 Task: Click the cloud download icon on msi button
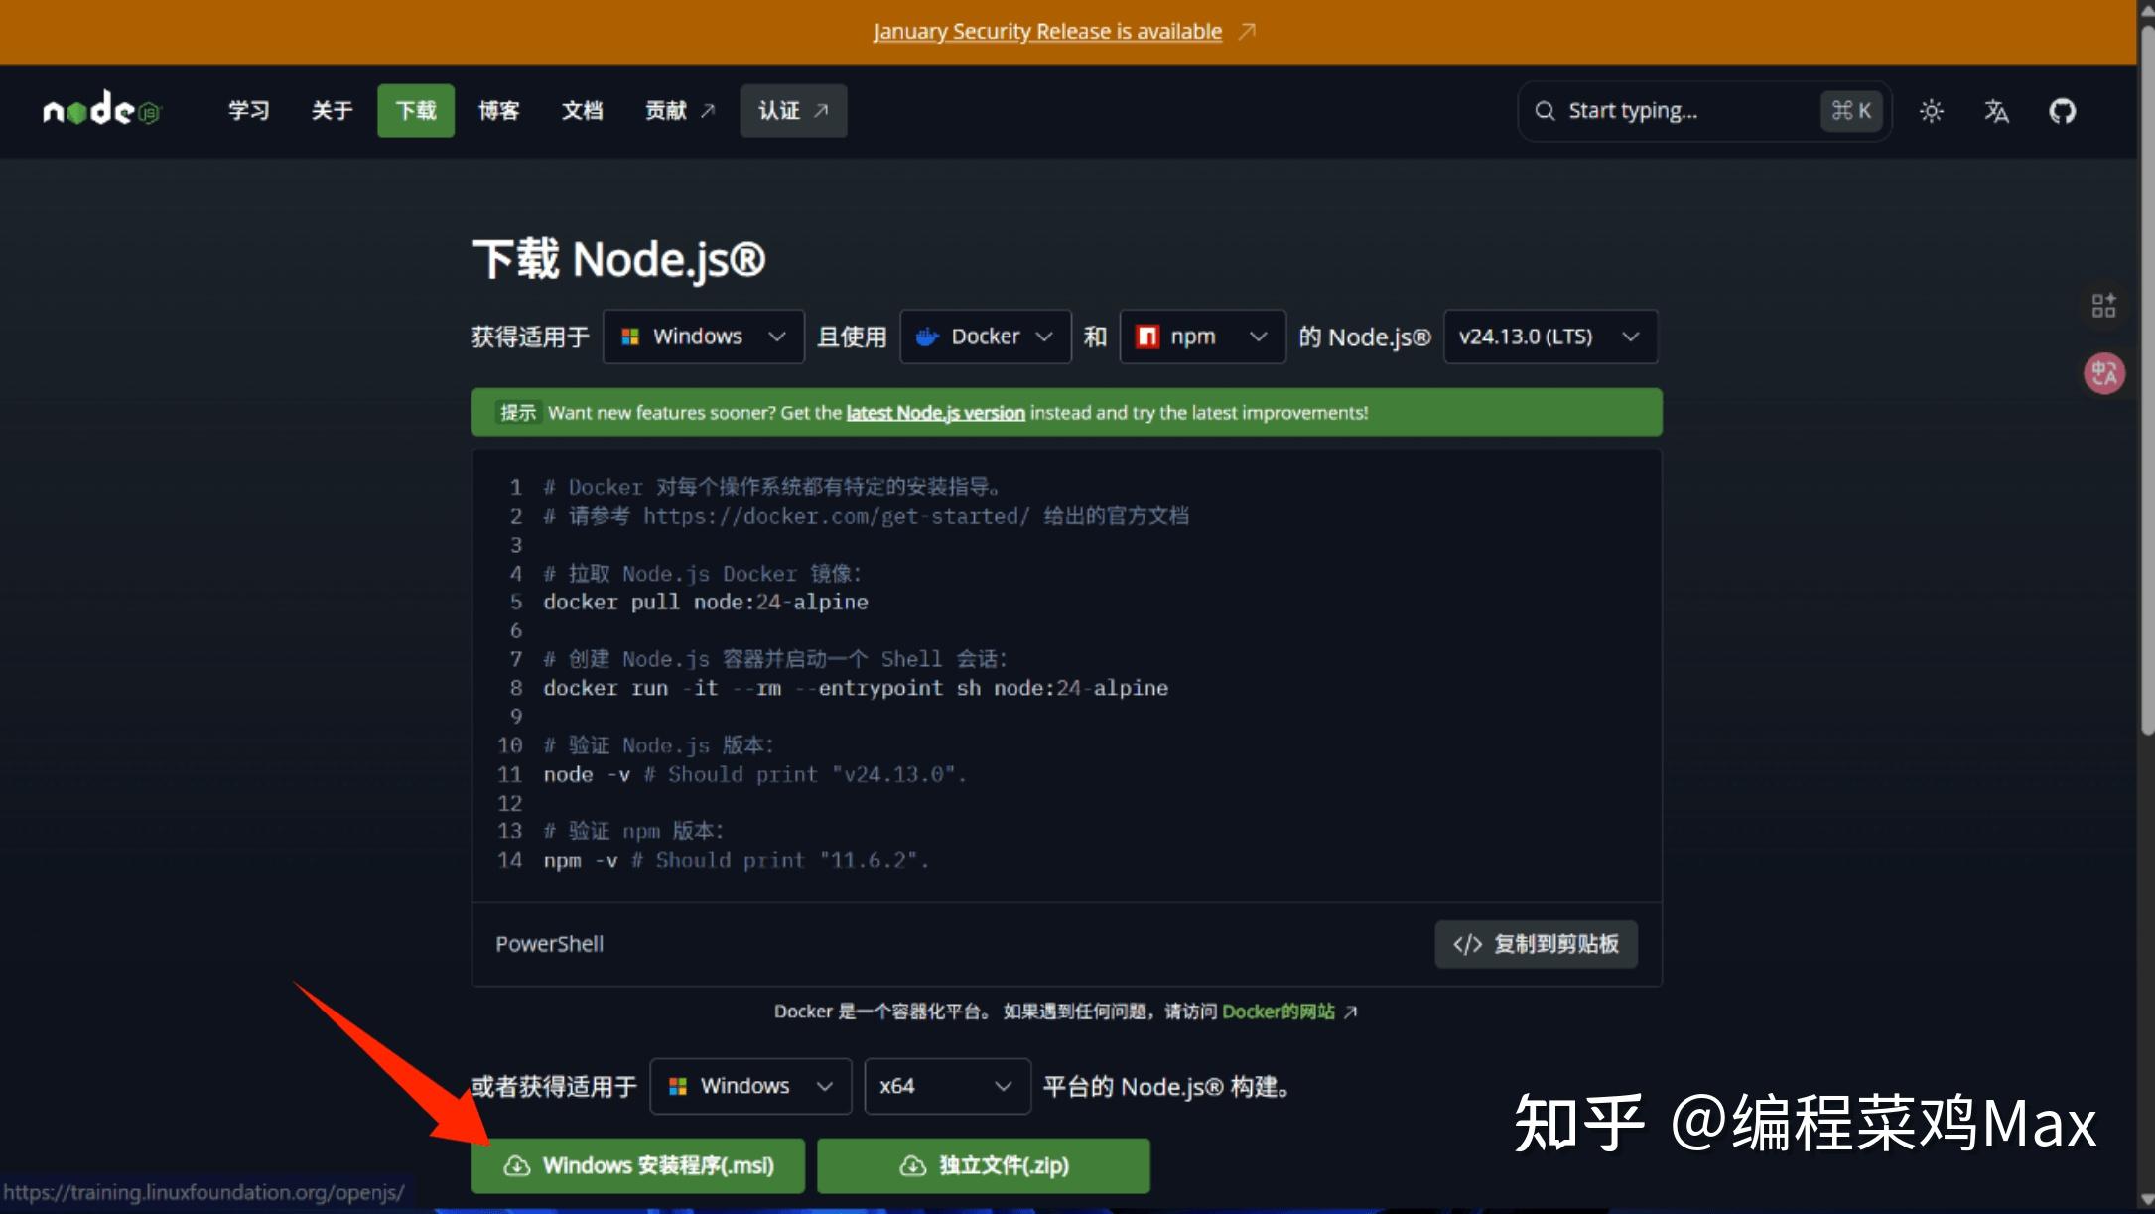[517, 1165]
